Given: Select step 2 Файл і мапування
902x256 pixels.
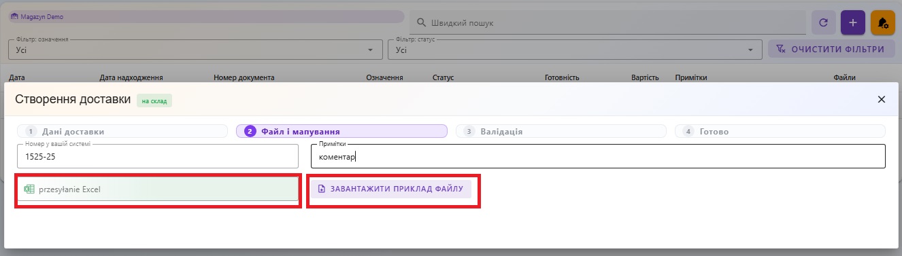Looking at the screenshot, I should [341, 132].
